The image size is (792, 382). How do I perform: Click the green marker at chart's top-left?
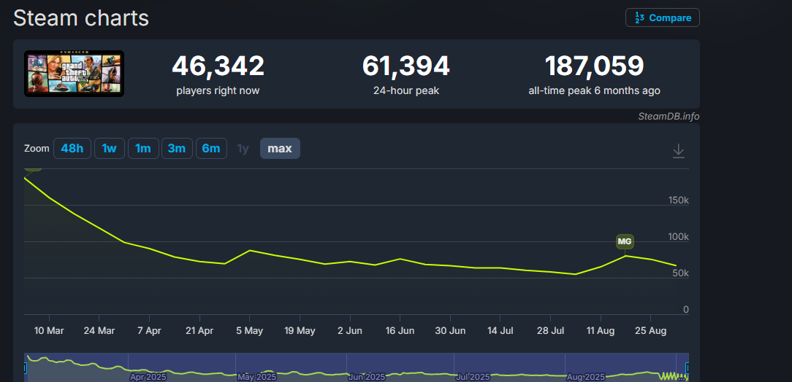tap(33, 168)
